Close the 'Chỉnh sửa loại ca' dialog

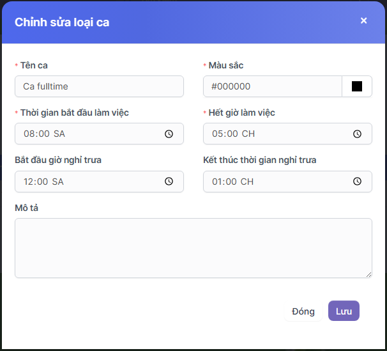point(363,20)
